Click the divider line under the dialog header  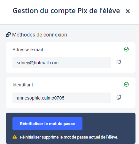pos(69,24)
